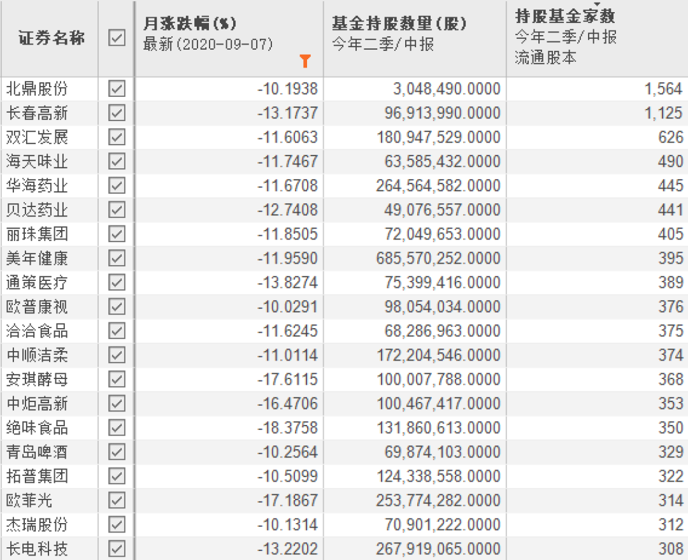Select the stock name 杰瑞股份
Viewport: 688px width, 560px height.
pos(37,524)
